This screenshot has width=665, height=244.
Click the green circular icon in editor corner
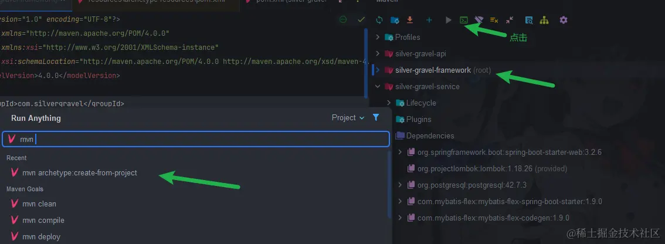(x=343, y=19)
